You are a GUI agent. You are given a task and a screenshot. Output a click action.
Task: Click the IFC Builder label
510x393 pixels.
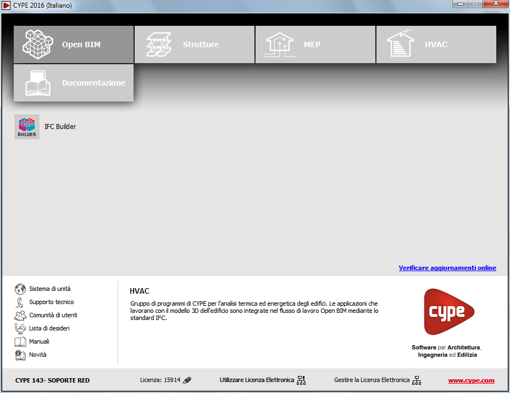[60, 127]
